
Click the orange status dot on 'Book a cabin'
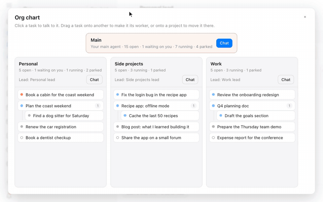(x=22, y=95)
